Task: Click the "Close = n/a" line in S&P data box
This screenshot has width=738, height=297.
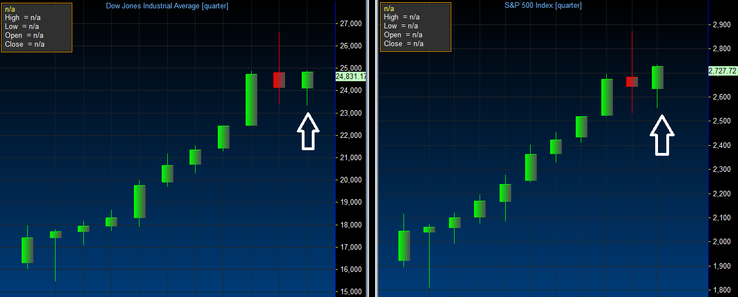Action: [x=404, y=44]
